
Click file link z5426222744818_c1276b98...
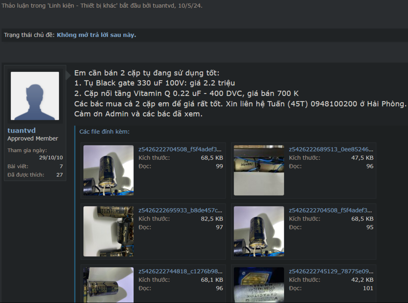[x=180, y=271]
